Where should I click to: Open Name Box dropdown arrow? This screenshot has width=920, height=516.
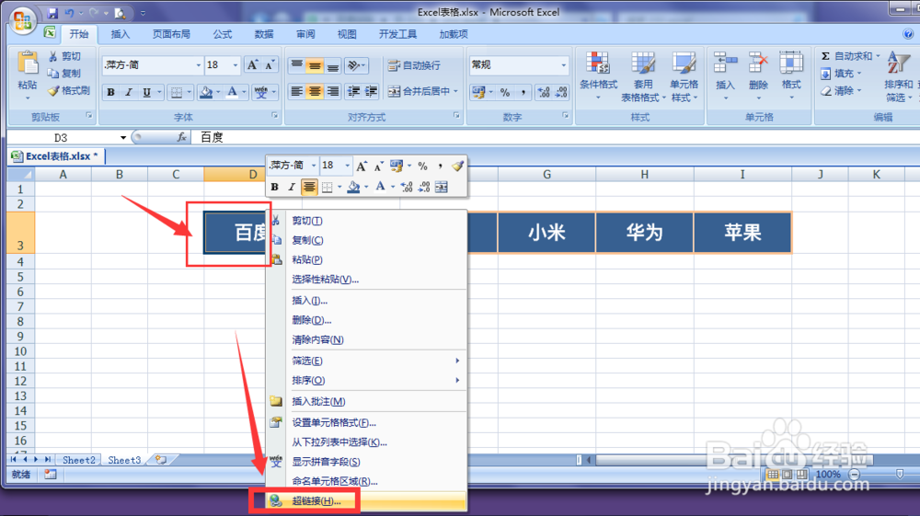click(x=123, y=138)
